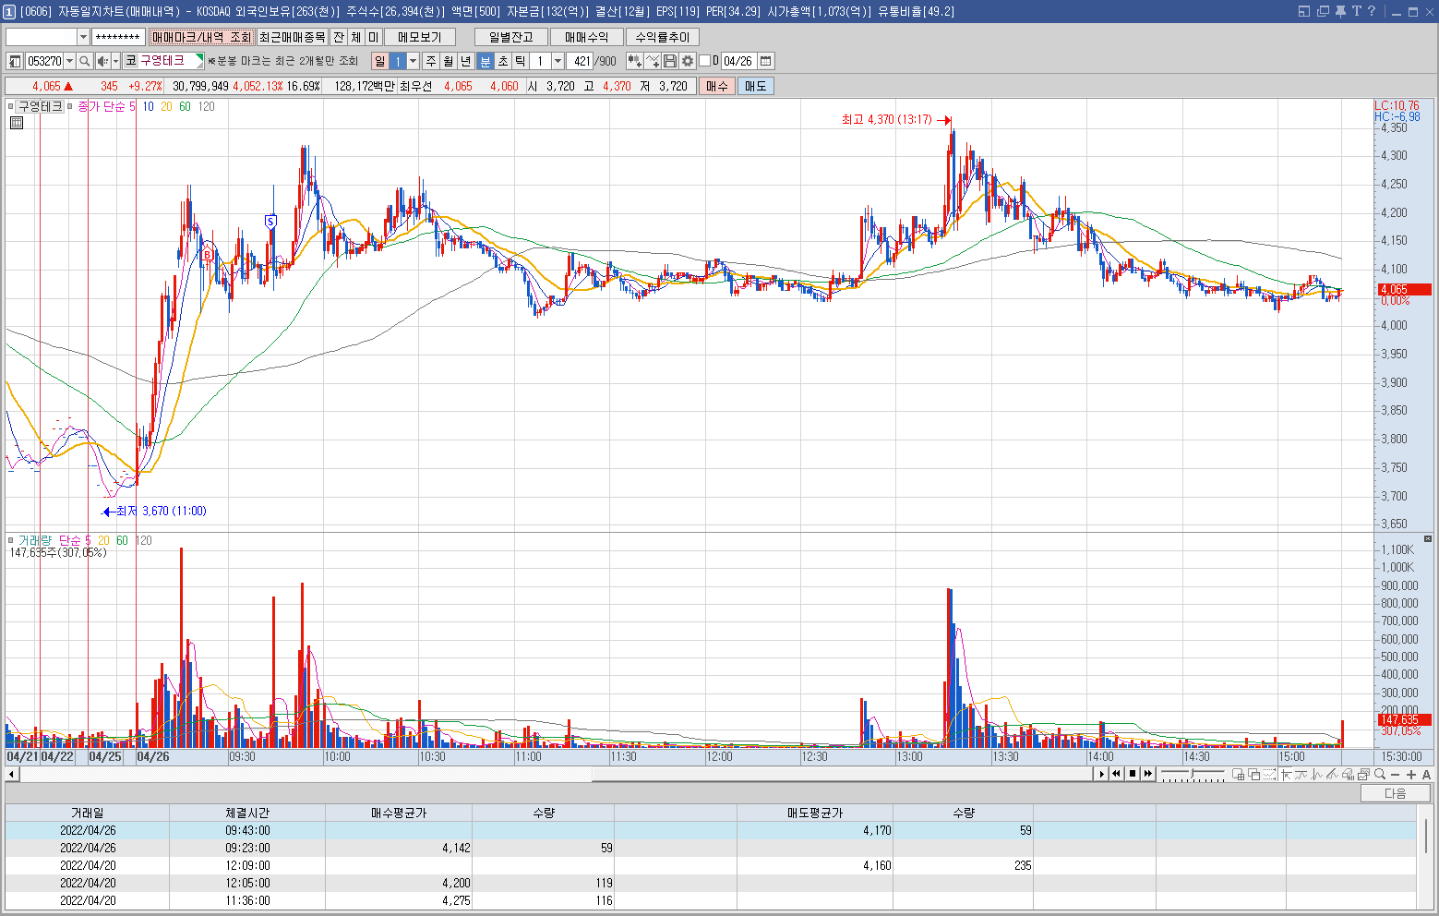Open help question mark icon
Image resolution: width=1439 pixels, height=916 pixels.
click(1371, 11)
